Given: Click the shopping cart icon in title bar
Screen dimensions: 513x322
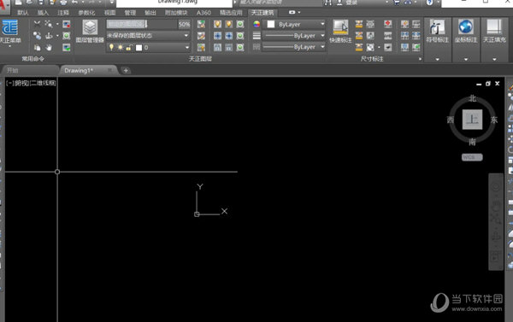Looking at the screenshot, I should [397, 3].
